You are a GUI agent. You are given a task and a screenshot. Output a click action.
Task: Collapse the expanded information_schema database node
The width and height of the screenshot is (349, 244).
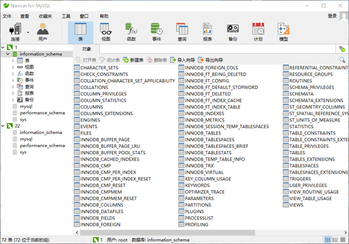coord(8,54)
